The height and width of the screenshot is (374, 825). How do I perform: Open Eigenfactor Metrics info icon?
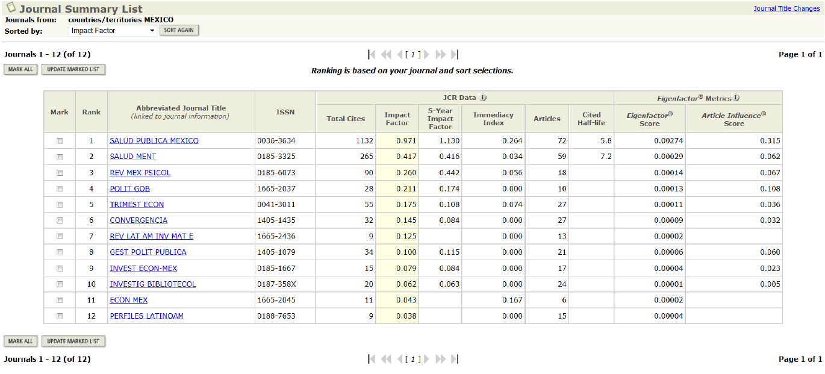pos(736,98)
